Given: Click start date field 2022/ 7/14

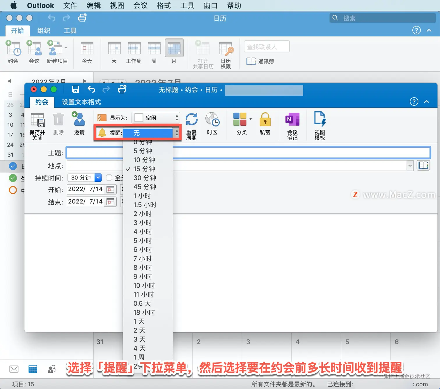Looking at the screenshot, I should tap(85, 189).
